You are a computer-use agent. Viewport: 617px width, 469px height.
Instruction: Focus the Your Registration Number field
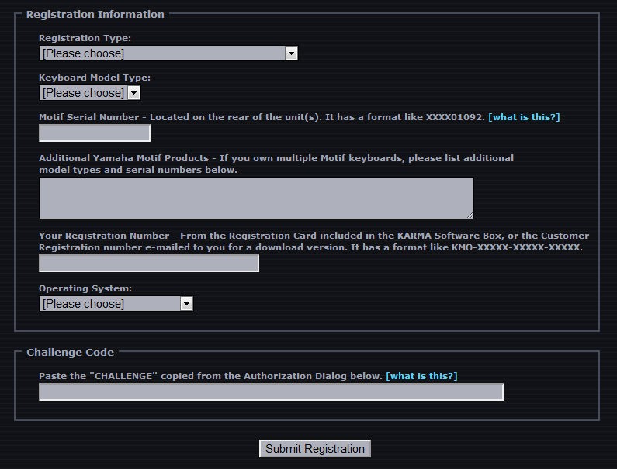(149, 264)
